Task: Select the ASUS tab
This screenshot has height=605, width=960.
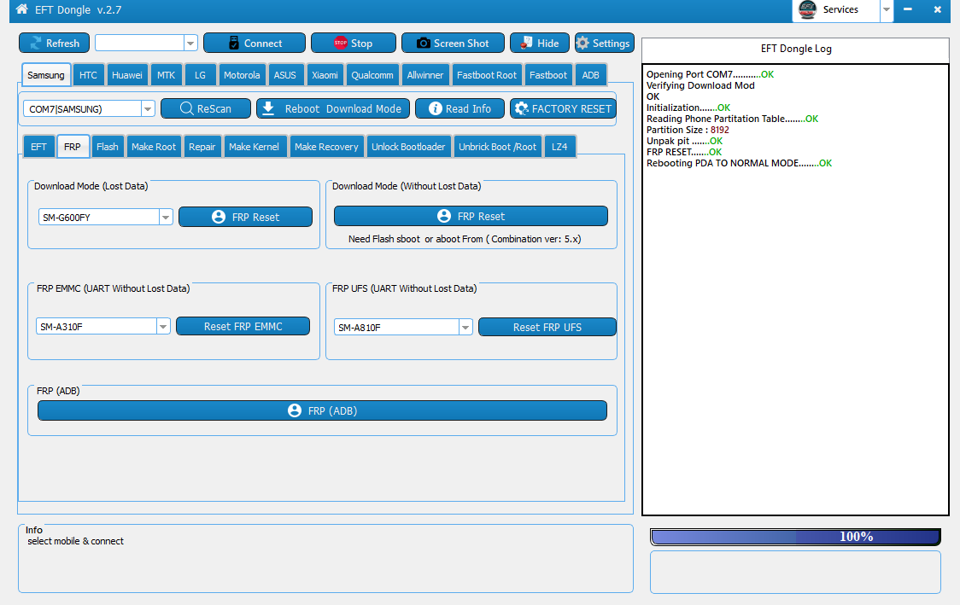Action: click(x=284, y=75)
